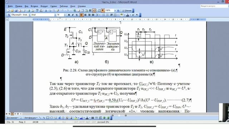The height and width of the screenshot is (129, 229).
Task: Open the Правка menu
Action: click(19, 6)
